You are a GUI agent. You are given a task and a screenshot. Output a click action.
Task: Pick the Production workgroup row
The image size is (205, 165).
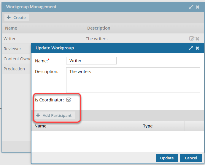[x=14, y=69]
